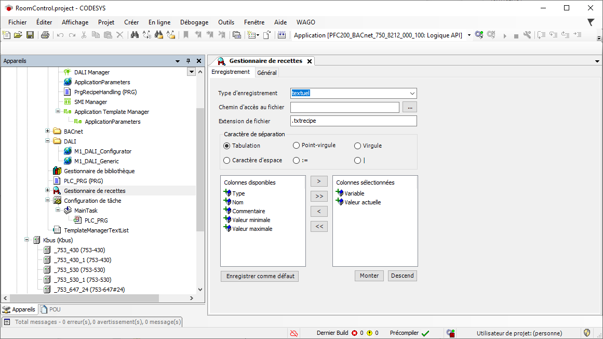
Task: Click the Extension de fichier field
Action: (353, 121)
